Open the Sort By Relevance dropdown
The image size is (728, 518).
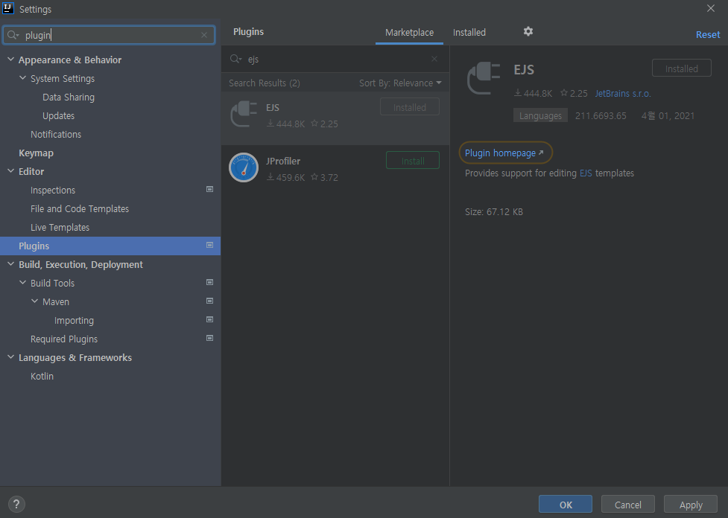pos(400,83)
